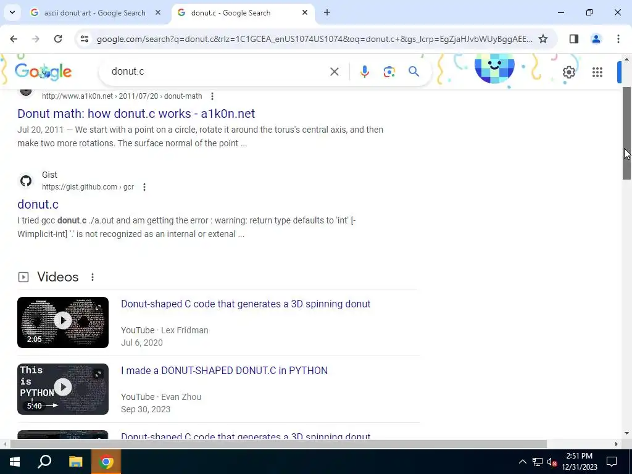The height and width of the screenshot is (474, 632).
Task: Click the a1k0n.net breadcrumb URL
Action: point(122,96)
